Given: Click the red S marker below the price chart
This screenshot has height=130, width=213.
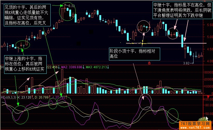Looking at the screenshot, I should pos(149,63).
